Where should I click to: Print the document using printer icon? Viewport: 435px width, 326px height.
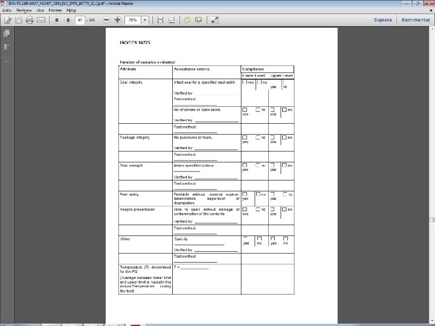[30, 20]
